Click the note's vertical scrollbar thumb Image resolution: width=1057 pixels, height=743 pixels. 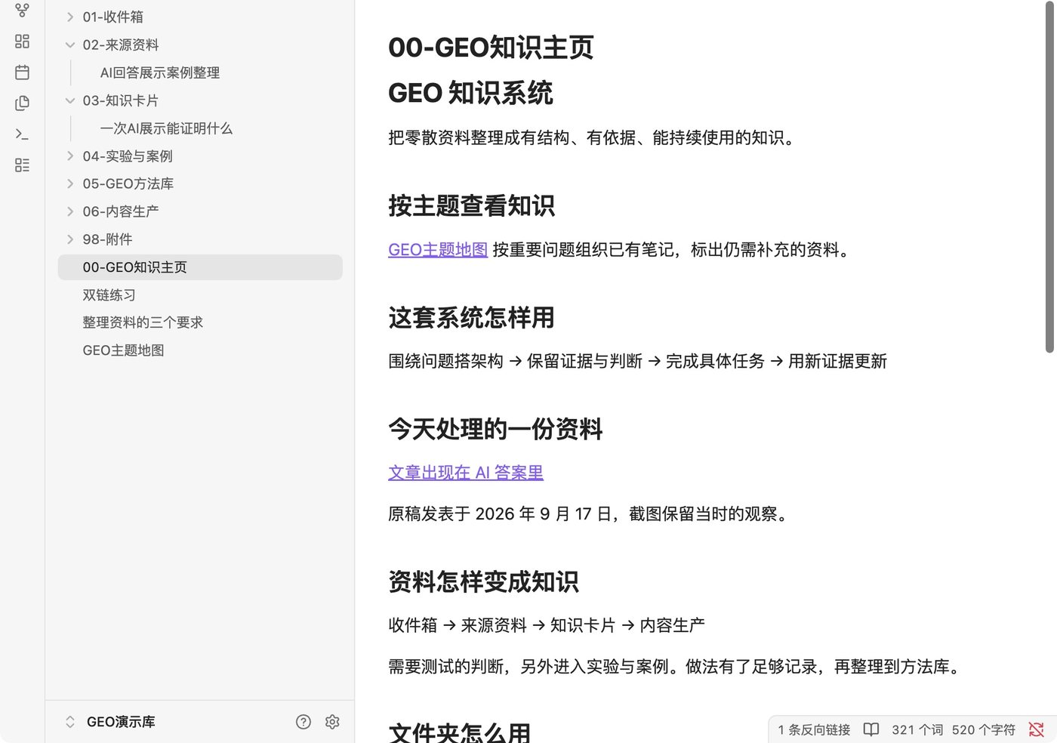coord(1049,178)
